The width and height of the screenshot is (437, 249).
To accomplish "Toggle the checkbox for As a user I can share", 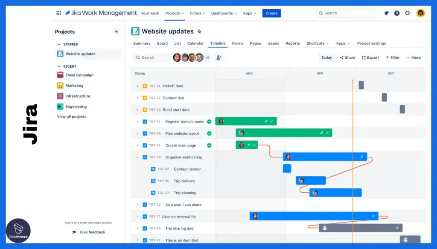I will point(145,205).
